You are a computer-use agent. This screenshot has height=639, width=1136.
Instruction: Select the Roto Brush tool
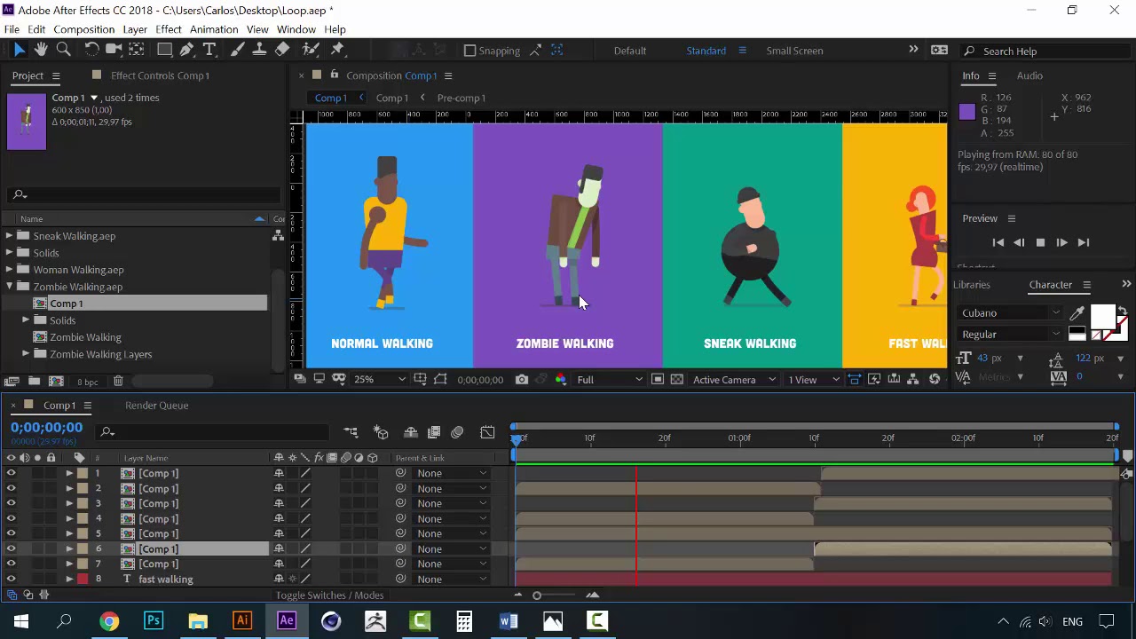pos(311,50)
